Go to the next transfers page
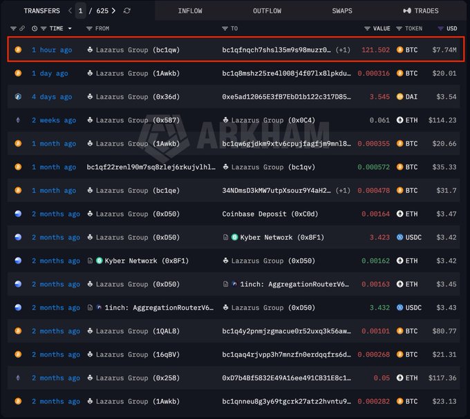470x419 pixels. coord(113,11)
